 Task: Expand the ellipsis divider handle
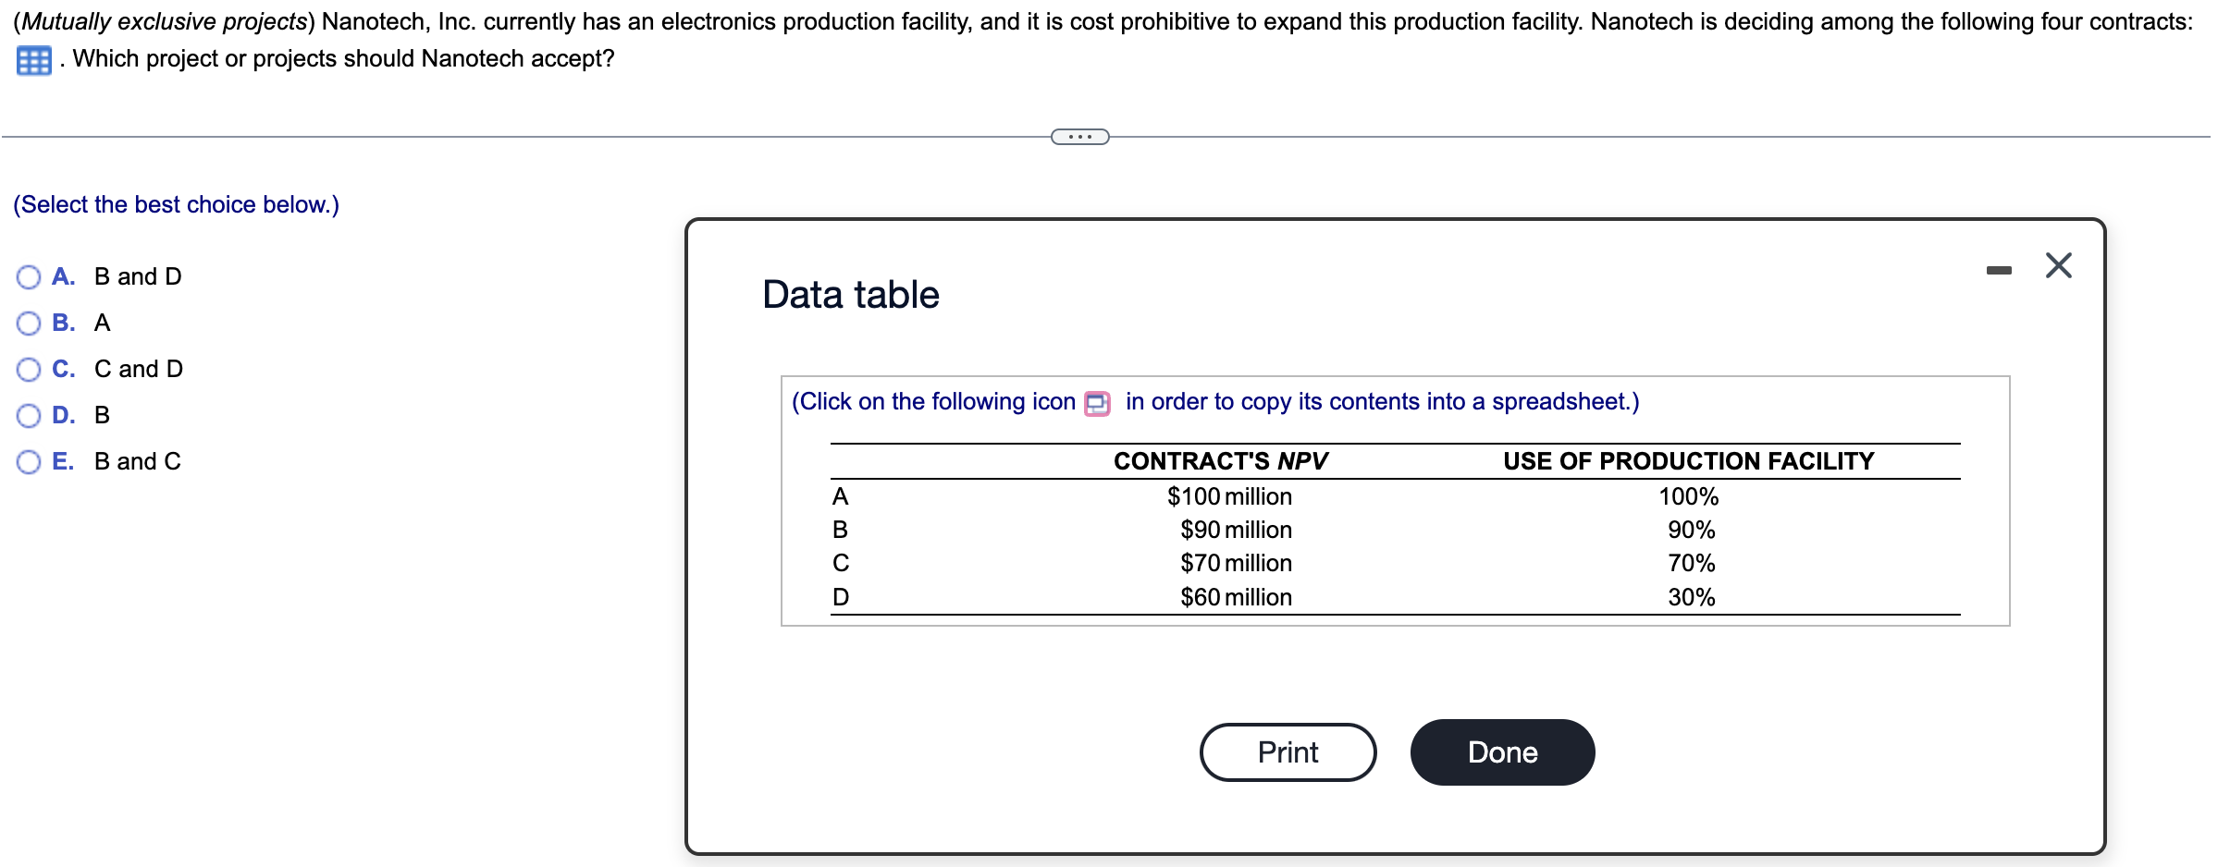coord(1079,138)
